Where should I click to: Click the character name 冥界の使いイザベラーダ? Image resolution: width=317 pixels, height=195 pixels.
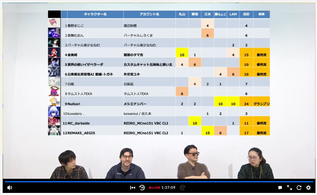pos(85,65)
